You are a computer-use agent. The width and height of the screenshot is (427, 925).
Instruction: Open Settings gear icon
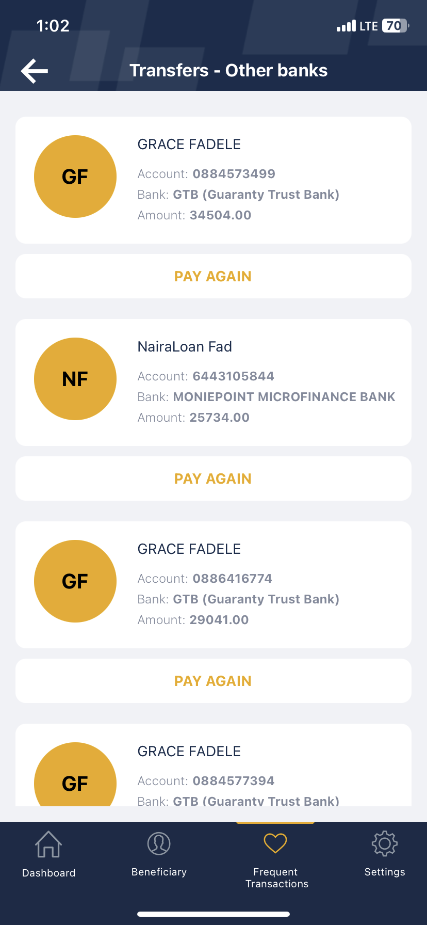pyautogui.click(x=385, y=843)
